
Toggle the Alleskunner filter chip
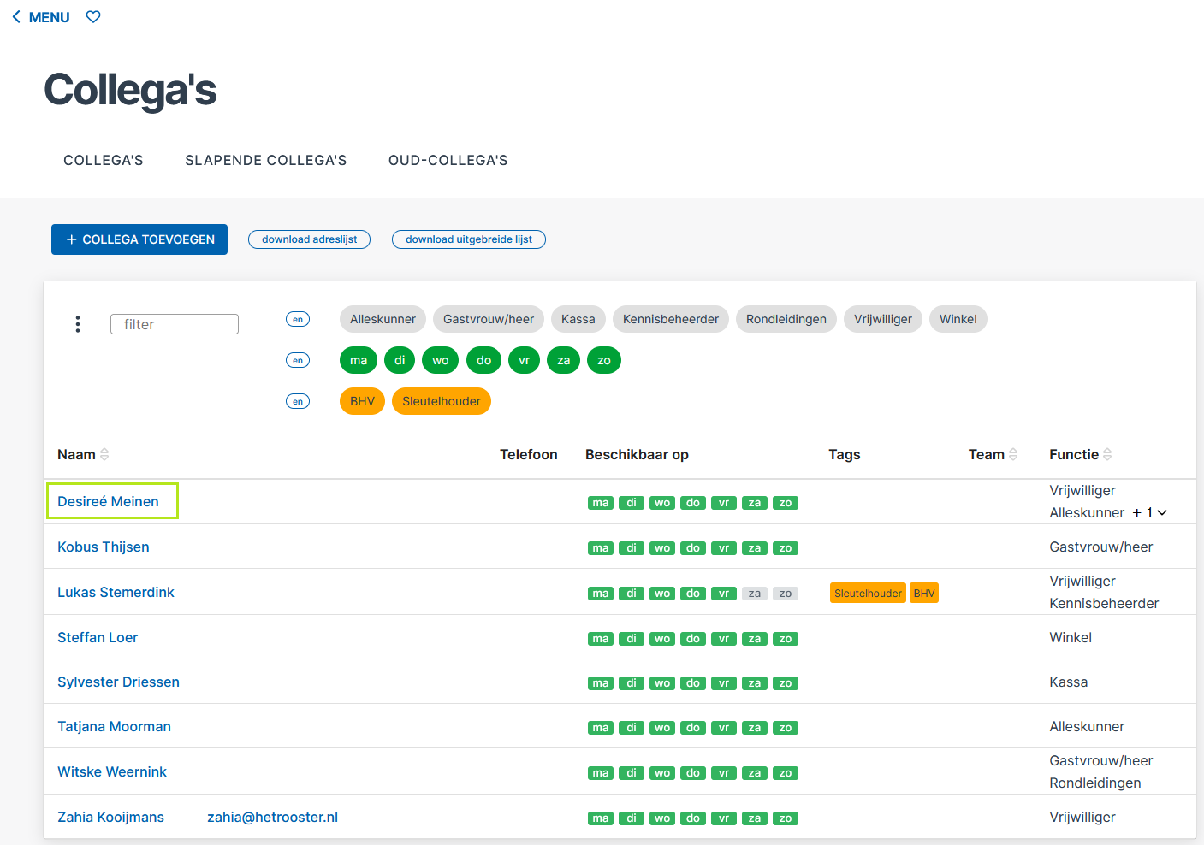383,319
